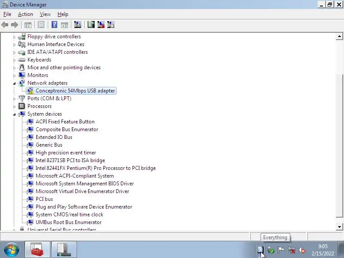This screenshot has width=344, height=258.
Task: Open the Action menu
Action: 25,14
